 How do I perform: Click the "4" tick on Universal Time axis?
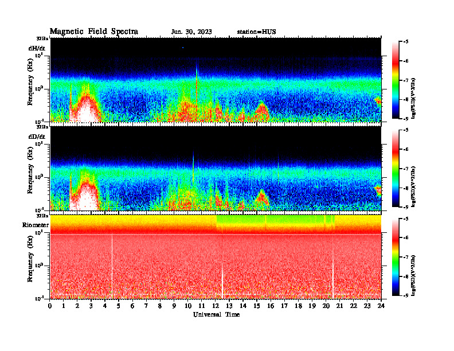coord(105,306)
